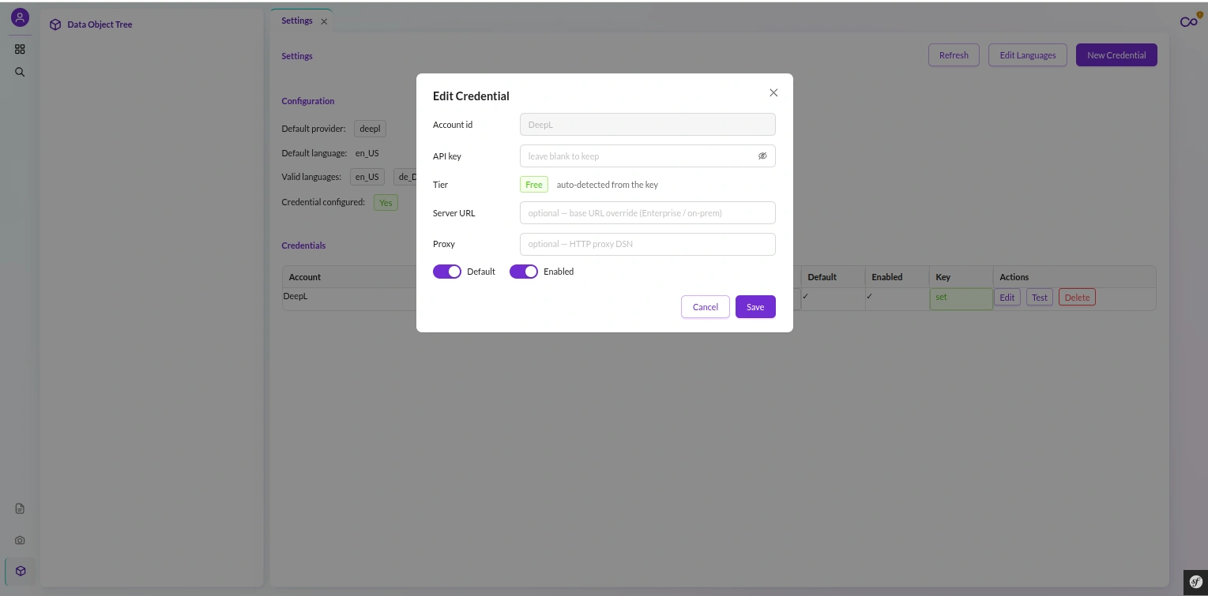Screen dimensions: 1208x596
Task: Open the Symfony toolbar icon at bottom right
Action: 1196,583
